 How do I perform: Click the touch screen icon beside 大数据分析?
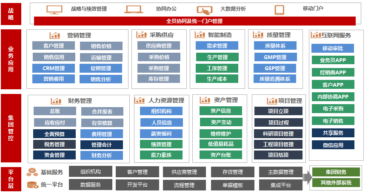pos(204,9)
